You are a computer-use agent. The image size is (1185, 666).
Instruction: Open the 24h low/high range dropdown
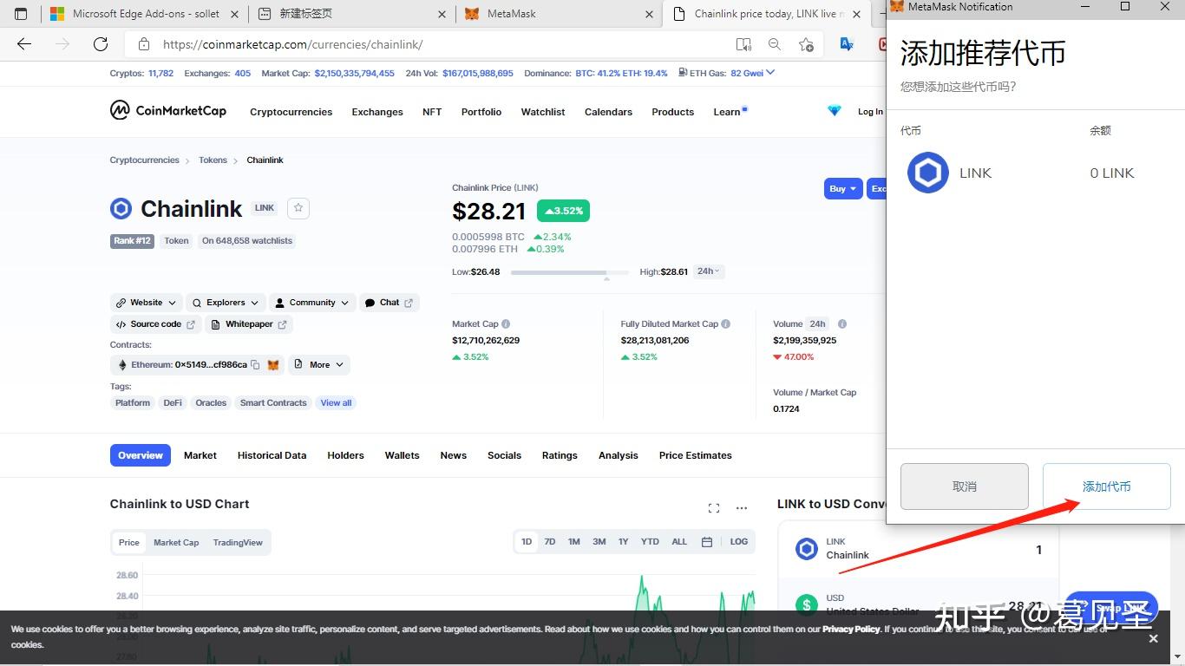709,271
